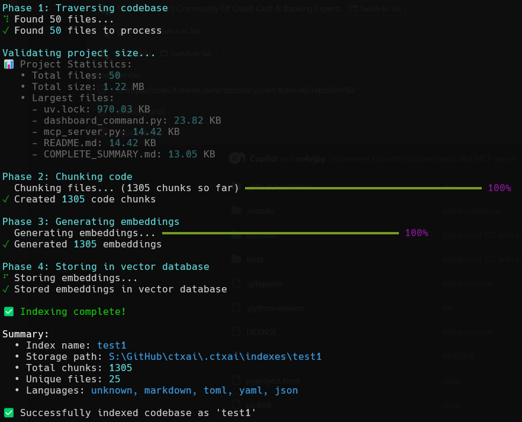Click the Validating project size line
This screenshot has height=422, width=522.
(79, 53)
